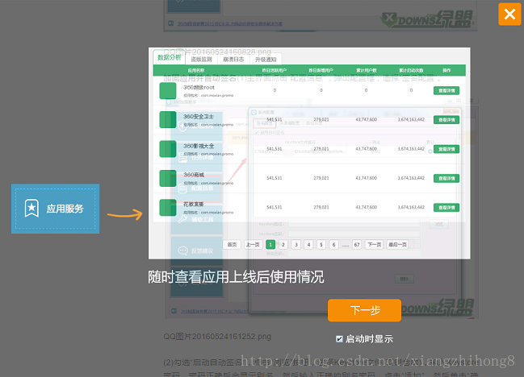The image size is (524, 377).
Task: Select page 4 in pagination
Action: [308, 245]
